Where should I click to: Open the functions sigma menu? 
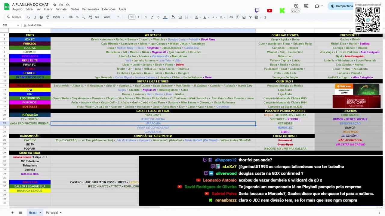click(265, 17)
